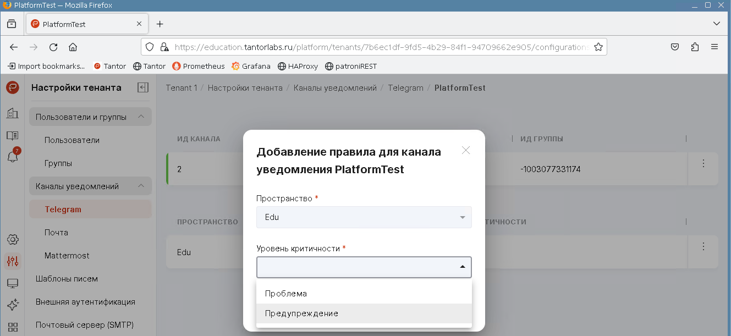Click the notifications bell icon in sidebar
Viewport: 731px width, 336px height.
pyautogui.click(x=13, y=157)
